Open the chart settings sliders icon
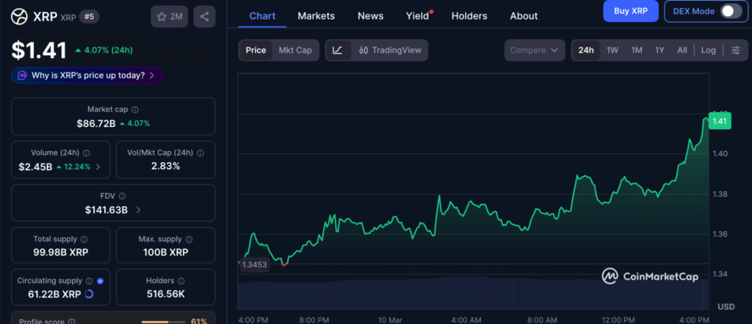 tap(736, 50)
